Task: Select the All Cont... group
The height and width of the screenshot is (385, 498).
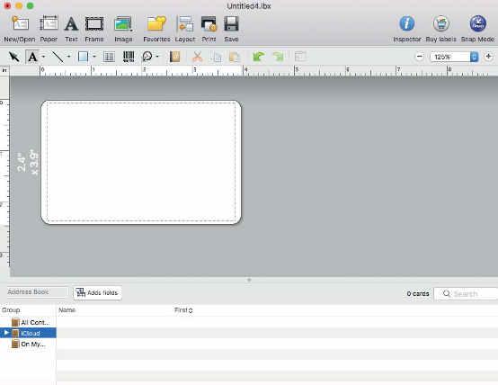Action: pyautogui.click(x=28, y=322)
